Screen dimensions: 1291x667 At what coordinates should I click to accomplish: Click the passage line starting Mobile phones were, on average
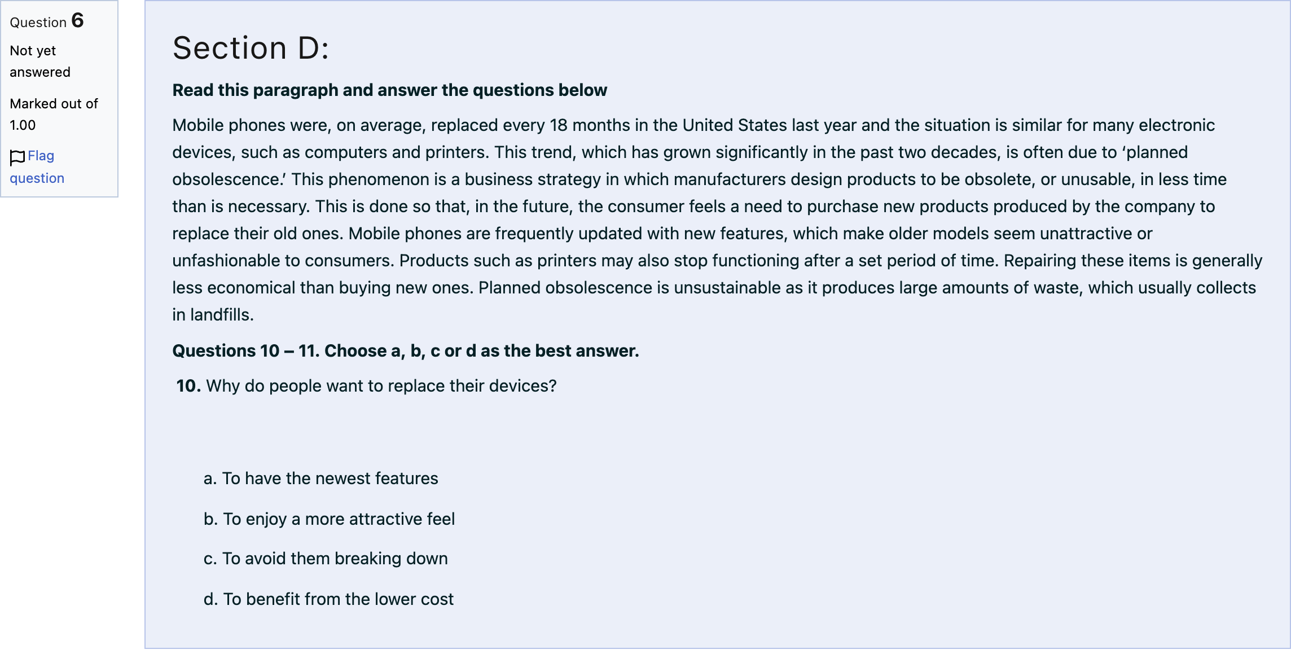[x=693, y=125]
